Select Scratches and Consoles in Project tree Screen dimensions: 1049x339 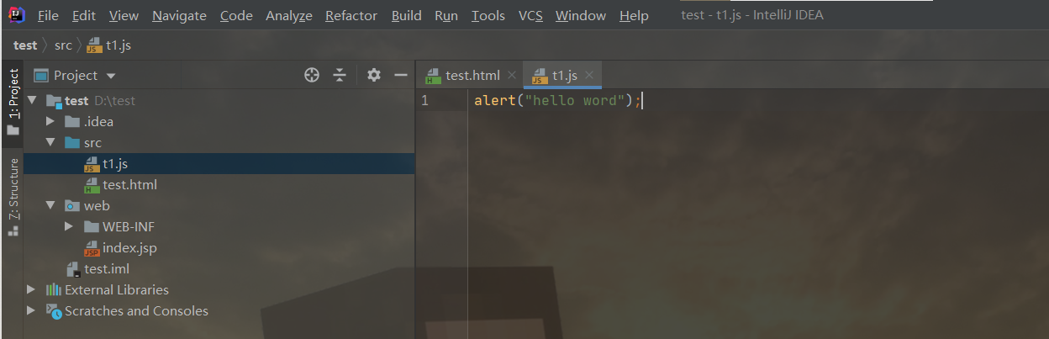136,310
